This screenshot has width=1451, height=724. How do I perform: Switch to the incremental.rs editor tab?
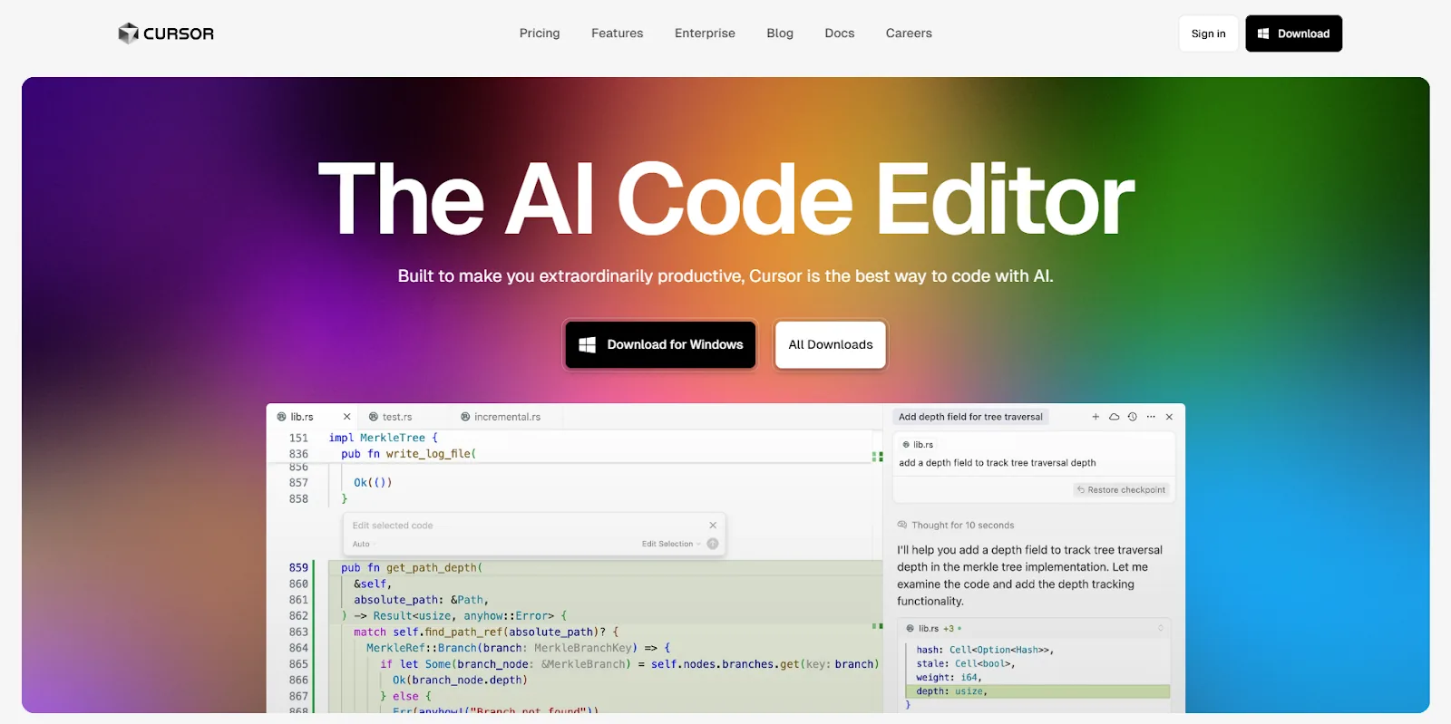501,417
